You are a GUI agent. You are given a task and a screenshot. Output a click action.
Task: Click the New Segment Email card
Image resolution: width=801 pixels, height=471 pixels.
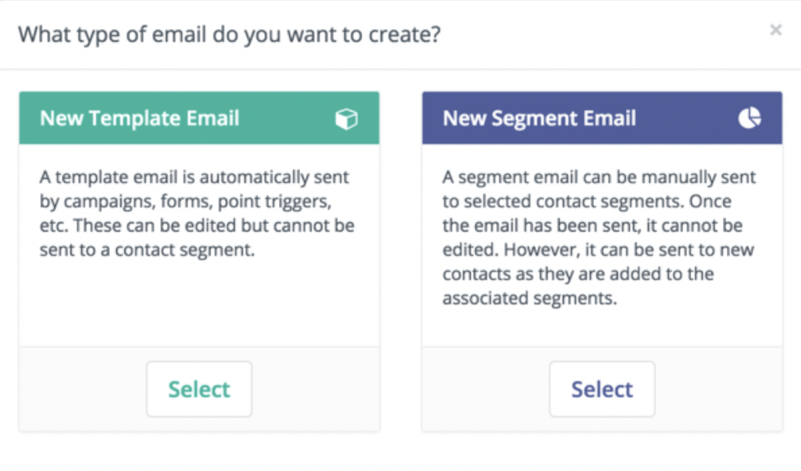[x=601, y=260]
